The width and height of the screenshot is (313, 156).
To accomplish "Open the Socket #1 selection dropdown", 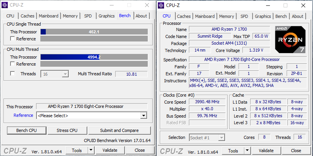I will click(207, 137).
